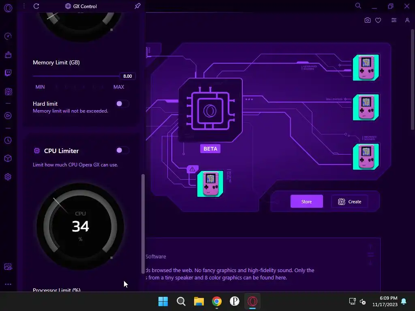Click the BETA badge label
Screen dimensions: 415x311
210,149
